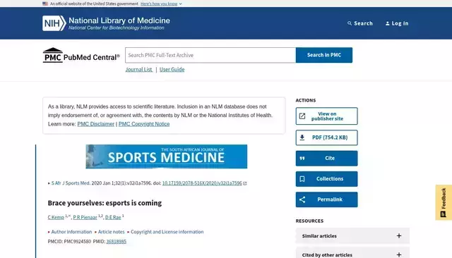
Task: Open the vertical Feedback tab
Action: (444, 202)
